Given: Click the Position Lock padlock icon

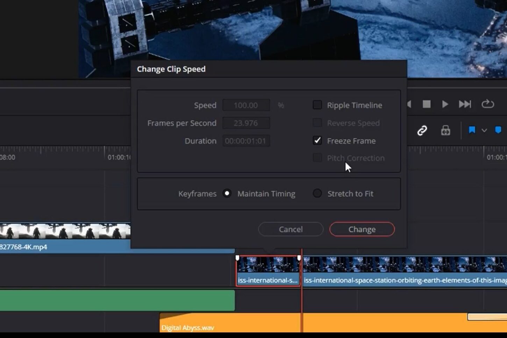Looking at the screenshot, I should coord(445,130).
